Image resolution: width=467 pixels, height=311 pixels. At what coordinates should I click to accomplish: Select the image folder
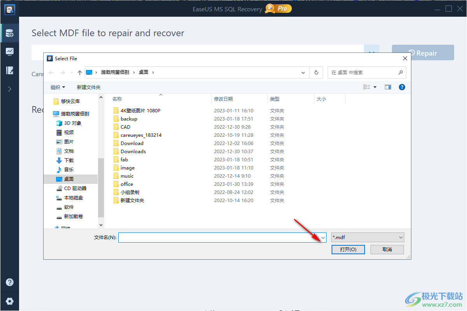(124, 168)
